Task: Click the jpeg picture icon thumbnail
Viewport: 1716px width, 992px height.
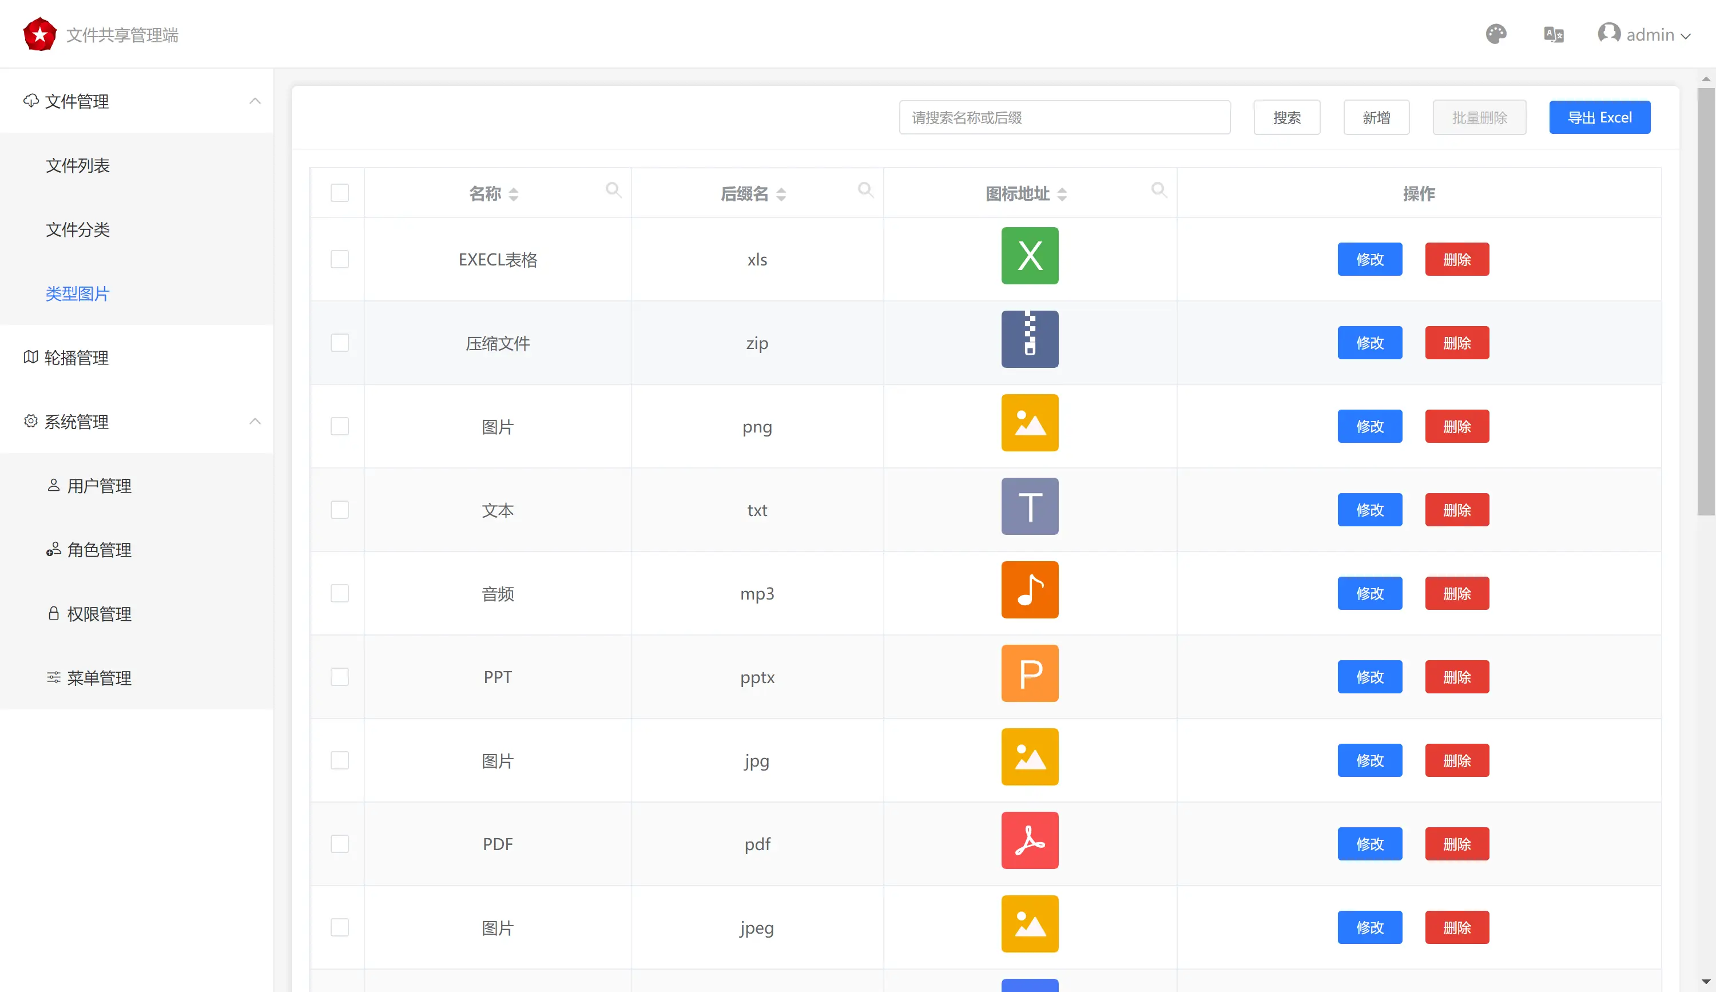Action: pos(1030,924)
